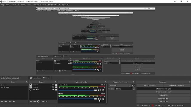
Task: Toggle visibility of the first source in Fontes
Action: click(x=53, y=85)
